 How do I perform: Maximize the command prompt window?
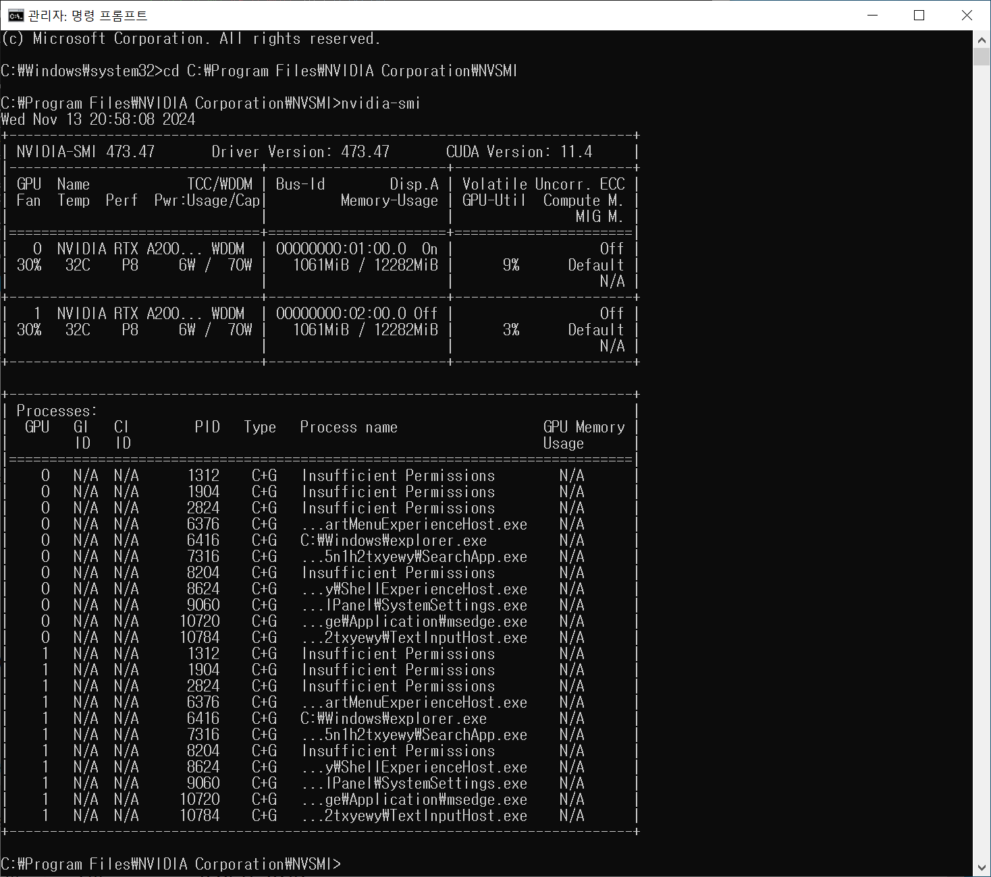coord(919,16)
